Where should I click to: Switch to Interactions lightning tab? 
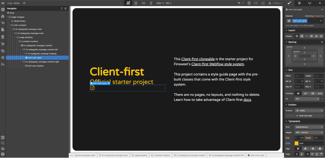pos(320,3)
